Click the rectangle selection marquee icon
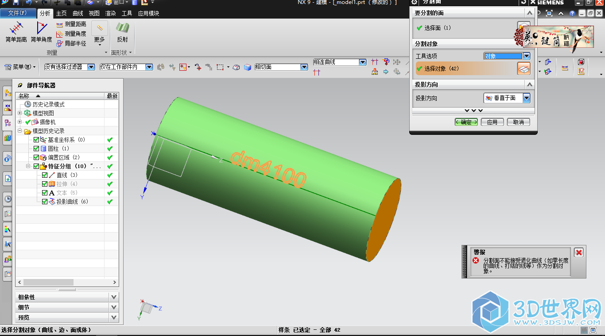 [x=220, y=67]
